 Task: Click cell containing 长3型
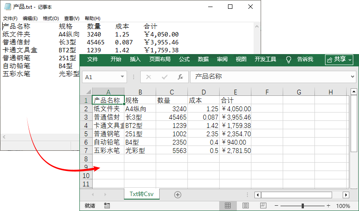(140, 117)
